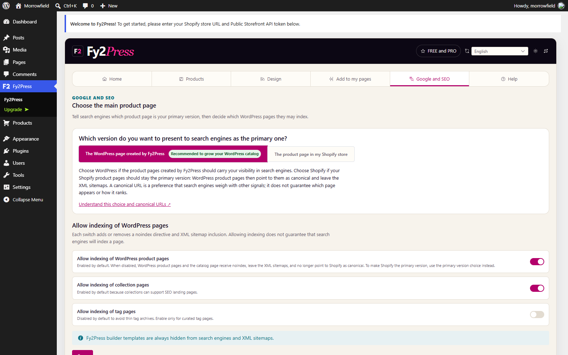The width and height of the screenshot is (568, 355).
Task: Click the translate icon beside language selector
Action: (467, 51)
